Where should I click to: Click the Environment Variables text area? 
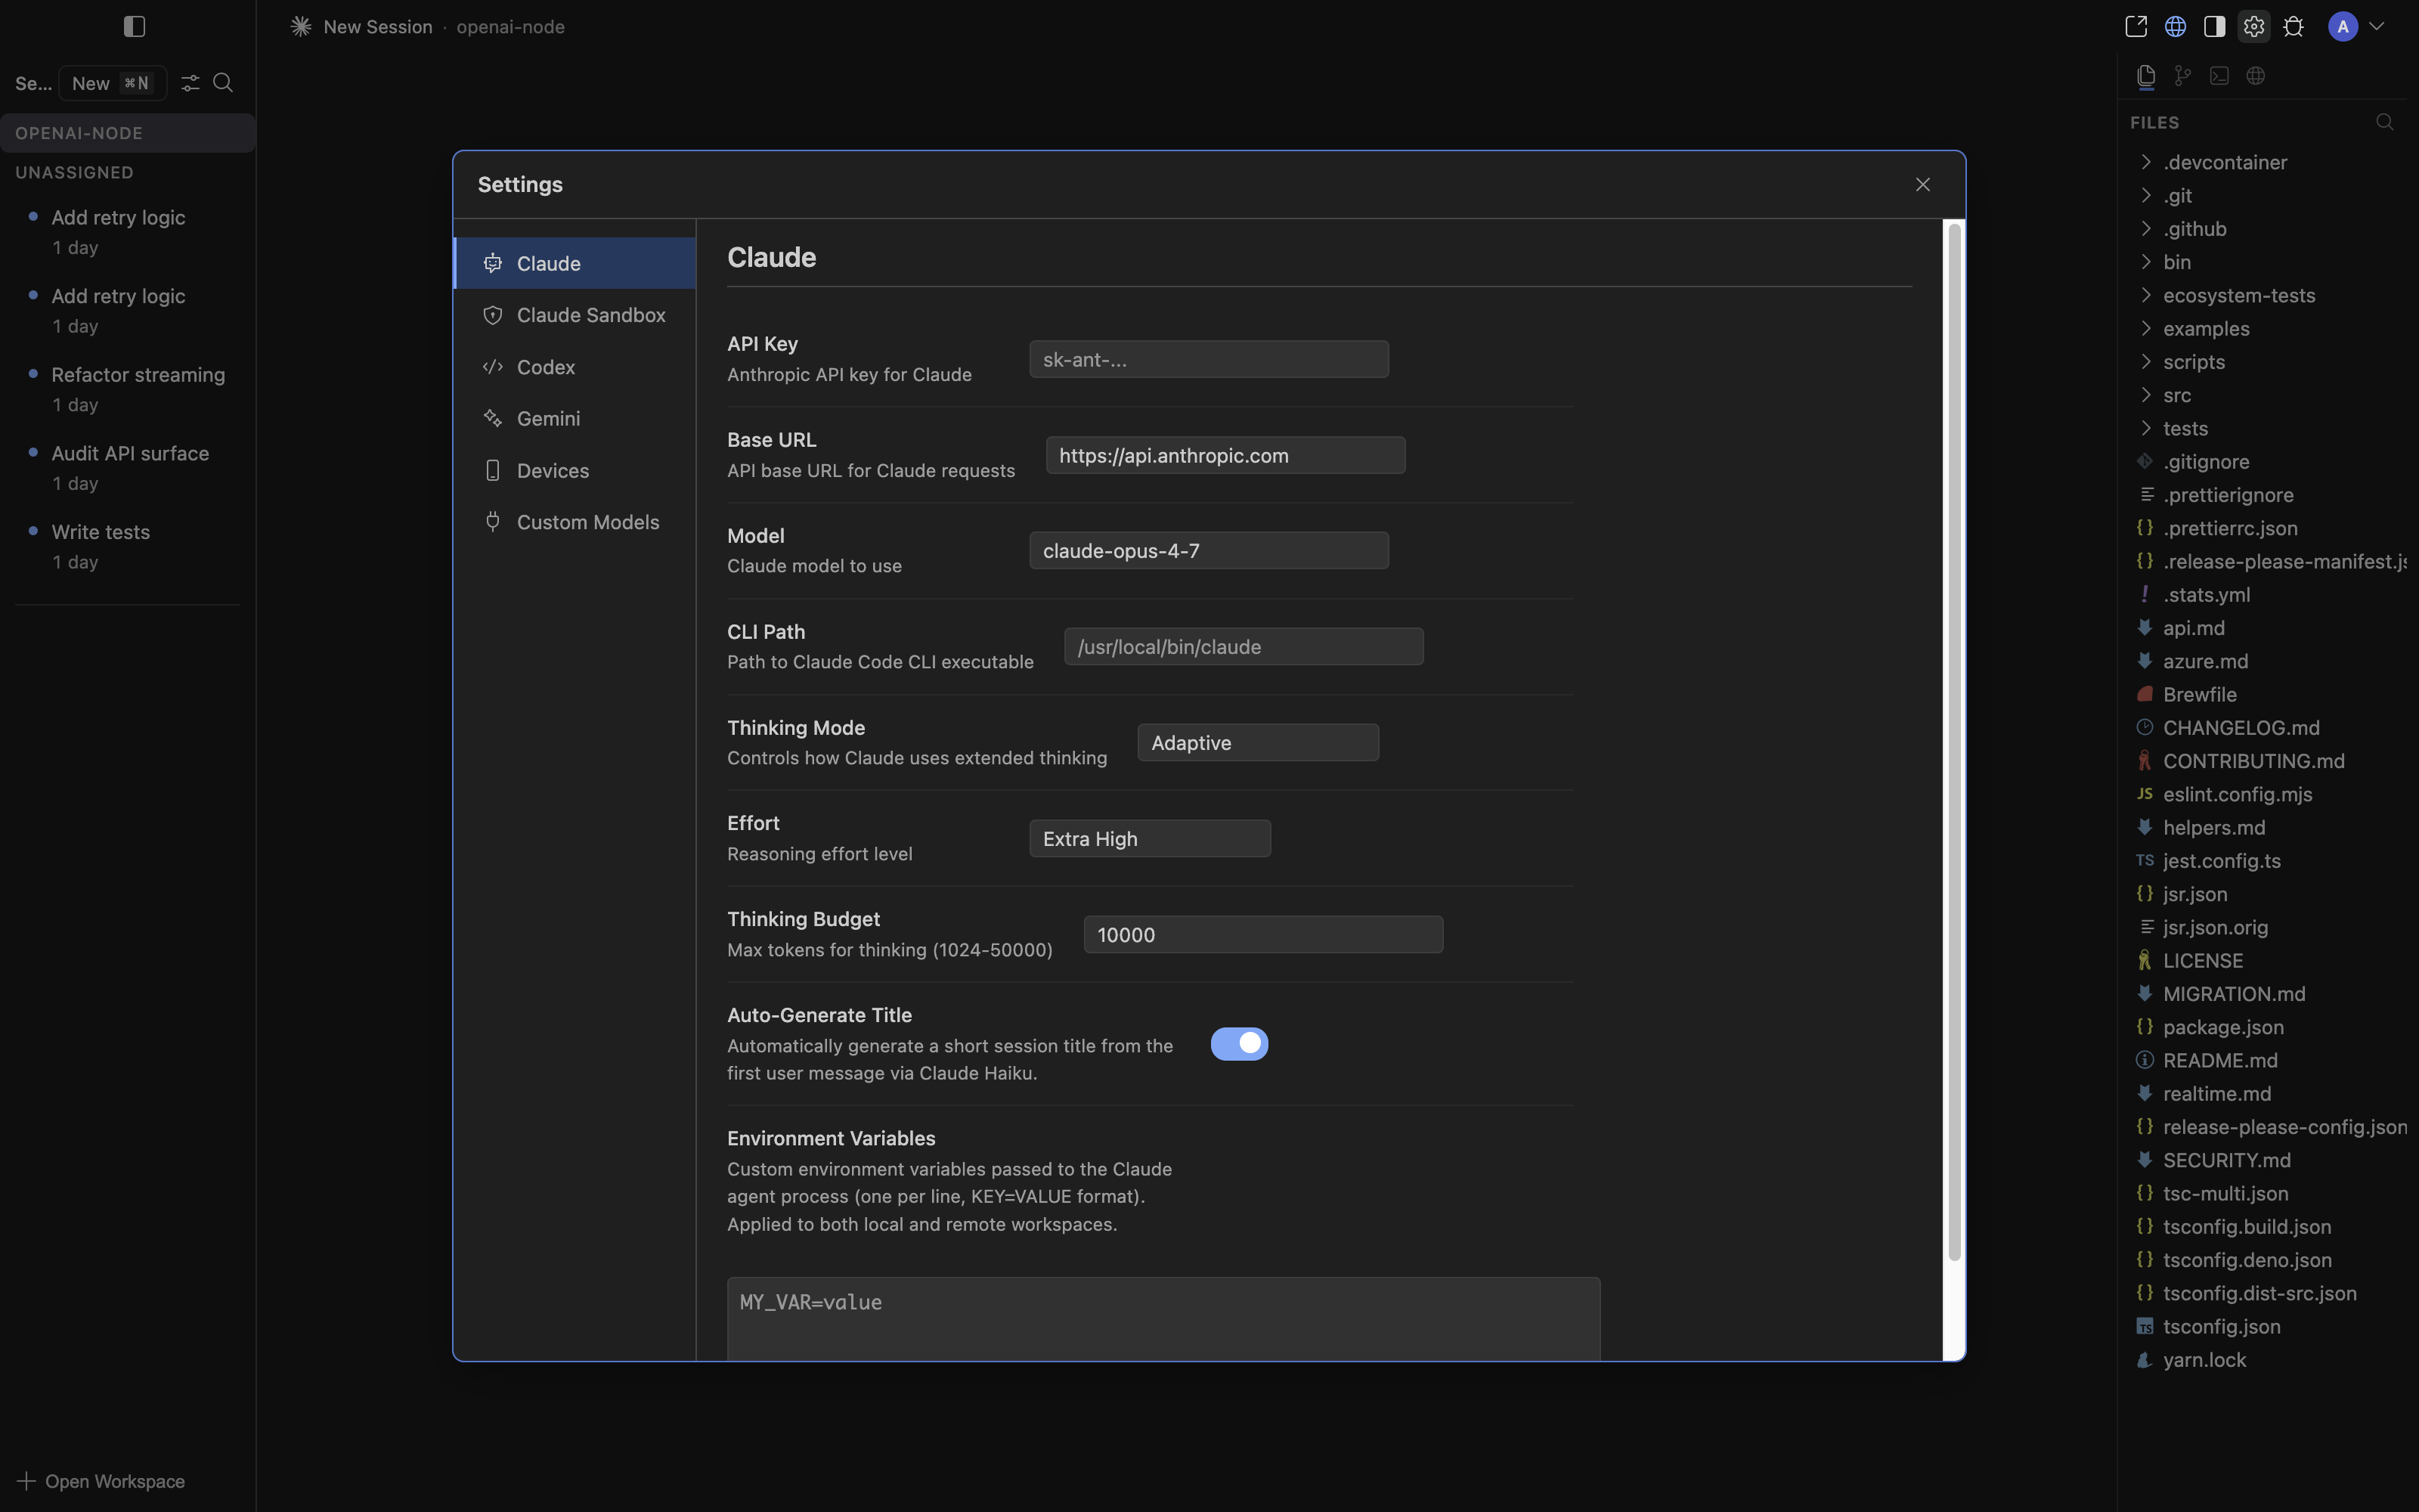[x=1163, y=1319]
